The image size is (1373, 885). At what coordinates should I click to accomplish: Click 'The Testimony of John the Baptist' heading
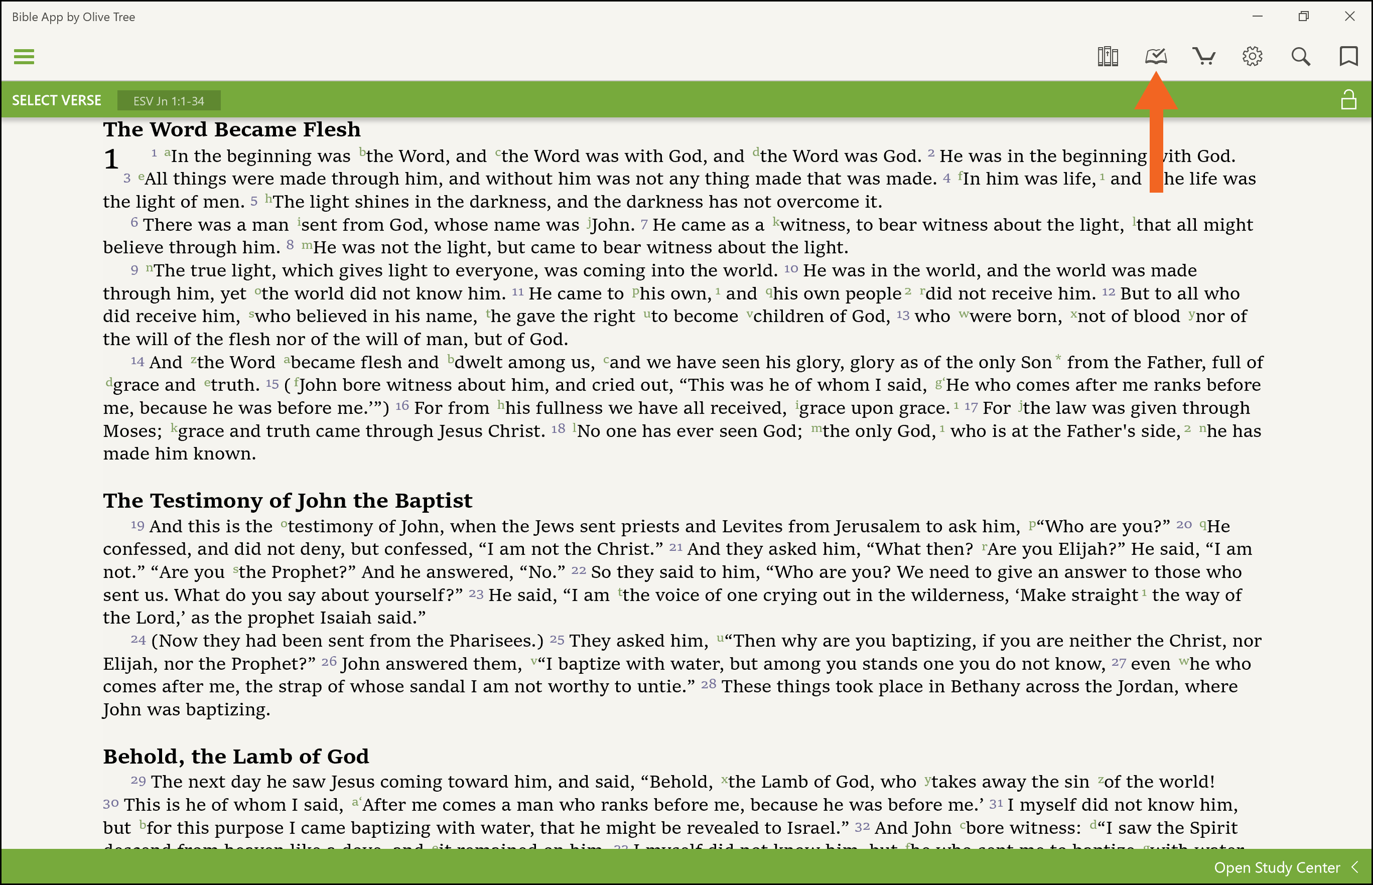tap(288, 501)
